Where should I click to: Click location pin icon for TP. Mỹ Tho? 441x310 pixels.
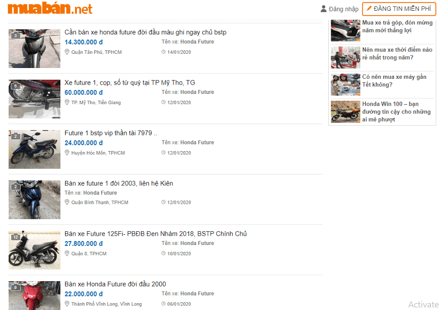point(67,102)
